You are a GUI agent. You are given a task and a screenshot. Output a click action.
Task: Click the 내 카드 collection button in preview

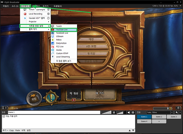pos(100,94)
